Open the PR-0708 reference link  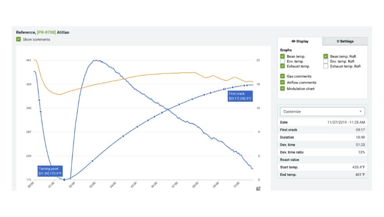click(x=46, y=33)
